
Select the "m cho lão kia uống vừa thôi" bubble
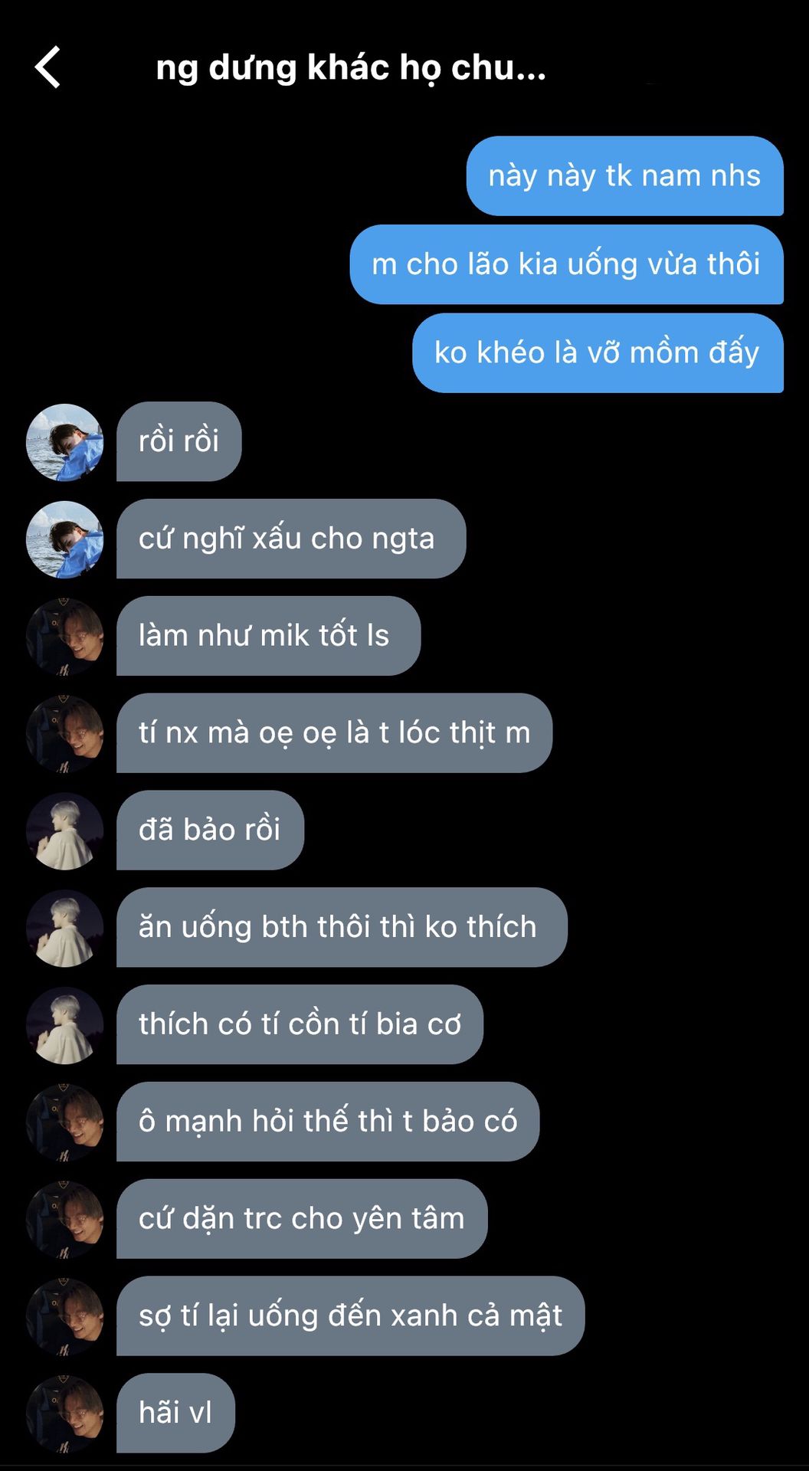(x=567, y=264)
